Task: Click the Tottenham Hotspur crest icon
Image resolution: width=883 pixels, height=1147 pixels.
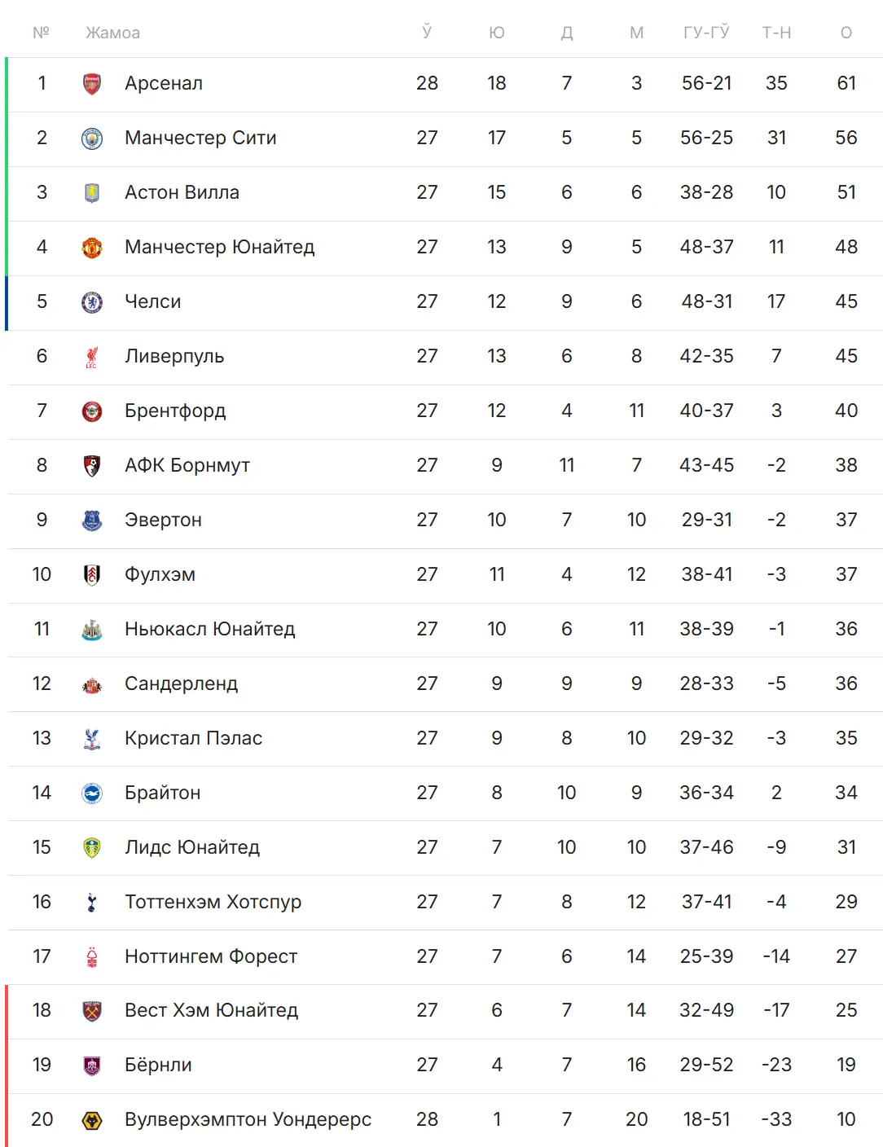Action: point(92,902)
